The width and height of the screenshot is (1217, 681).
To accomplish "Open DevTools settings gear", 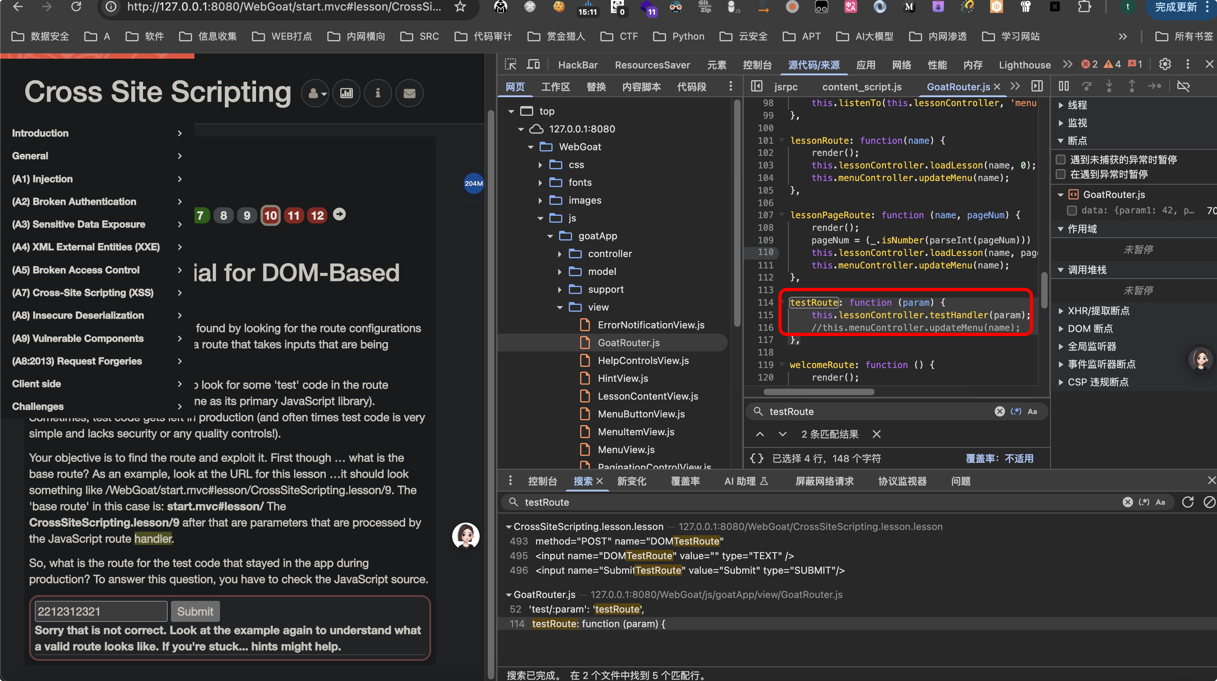I will [1165, 64].
